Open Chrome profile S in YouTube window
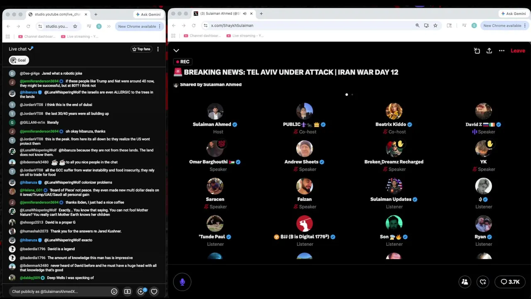Viewport: 531px width, 299px height. coord(99,27)
